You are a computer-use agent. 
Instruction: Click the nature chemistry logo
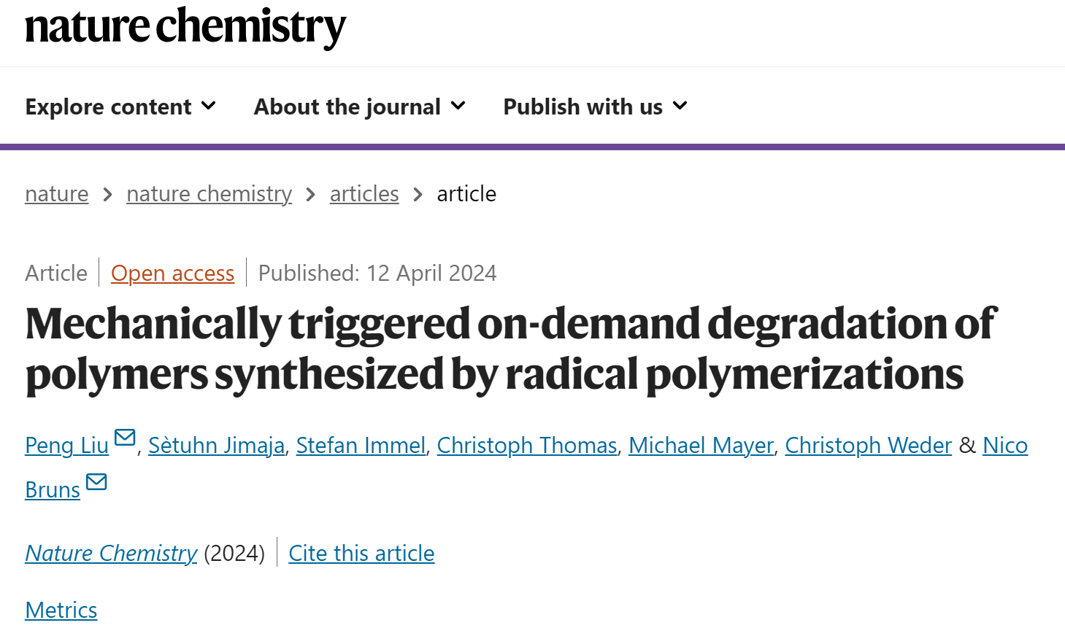pyautogui.click(x=185, y=27)
